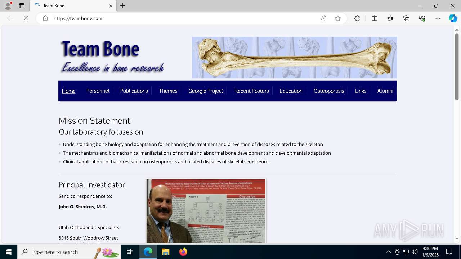
Task: Toggle Split screen icon
Action: (374, 18)
